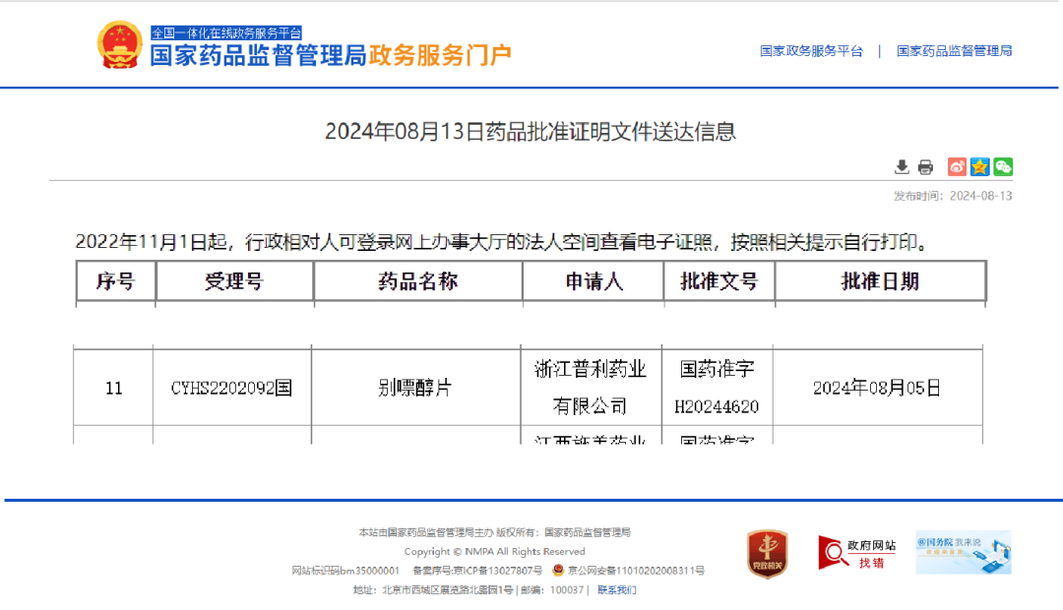Share the article using the WeChat icon

(x=1003, y=167)
